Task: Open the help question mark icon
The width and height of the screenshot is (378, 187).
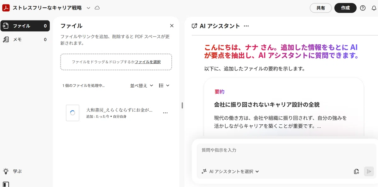Action: 363,8
